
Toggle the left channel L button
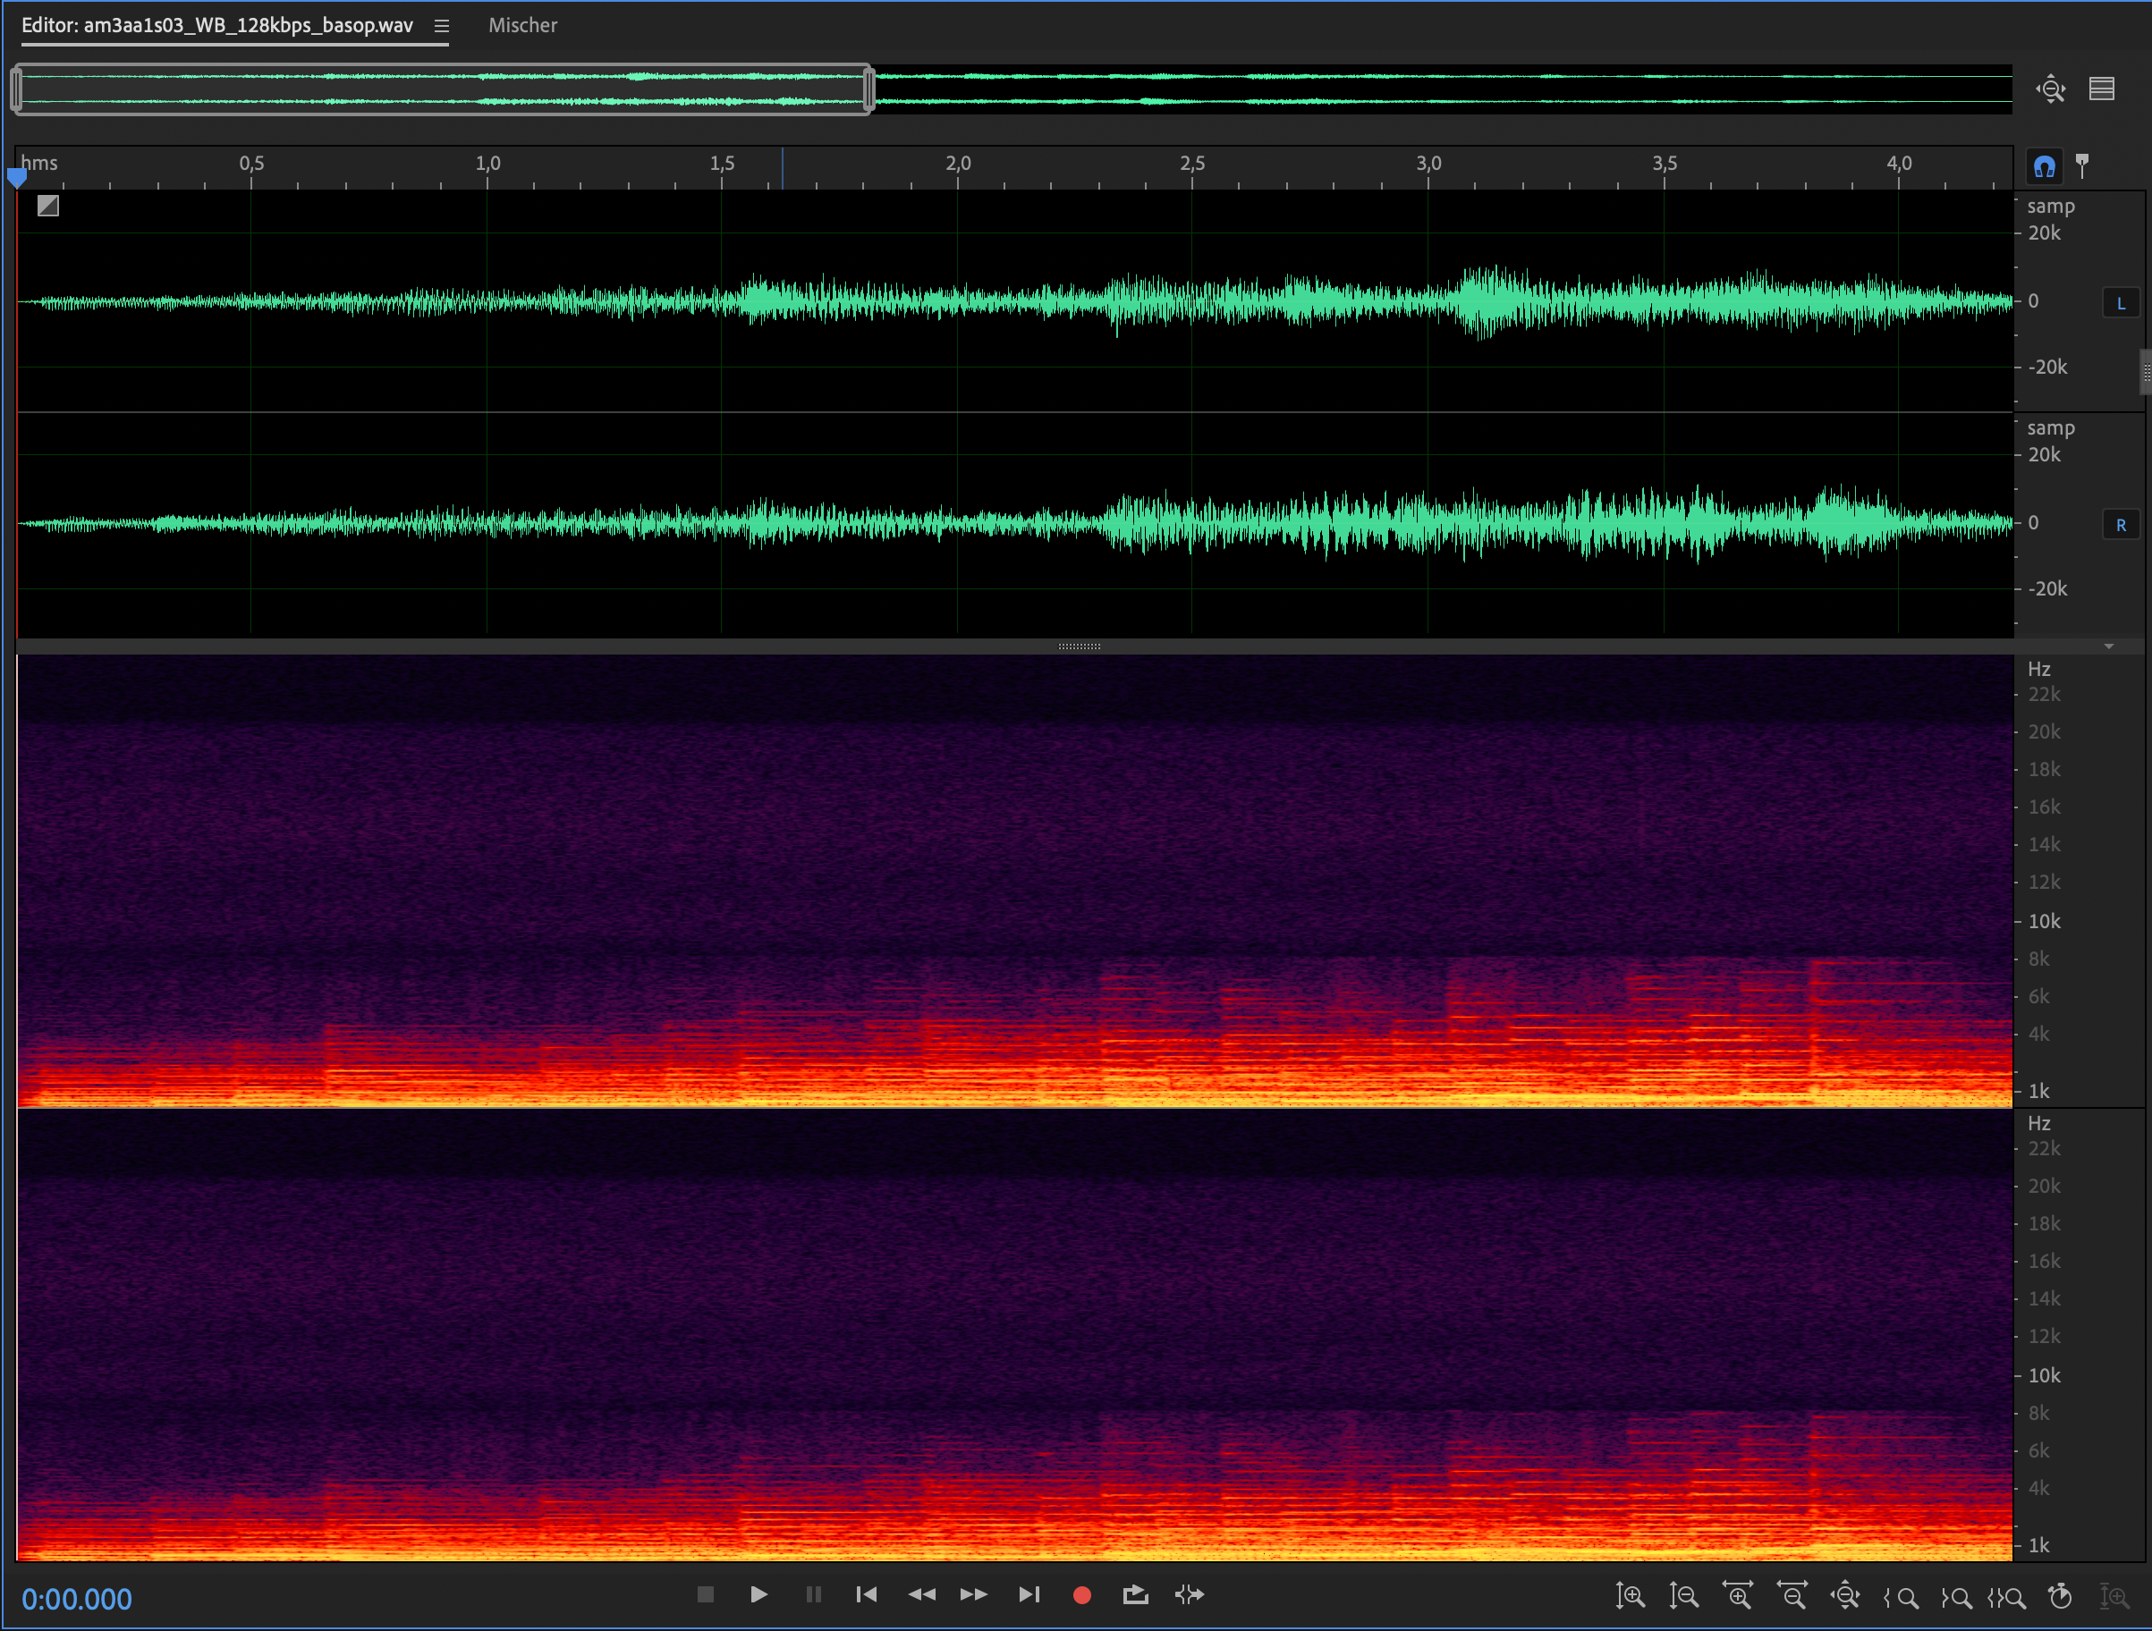click(x=2121, y=303)
